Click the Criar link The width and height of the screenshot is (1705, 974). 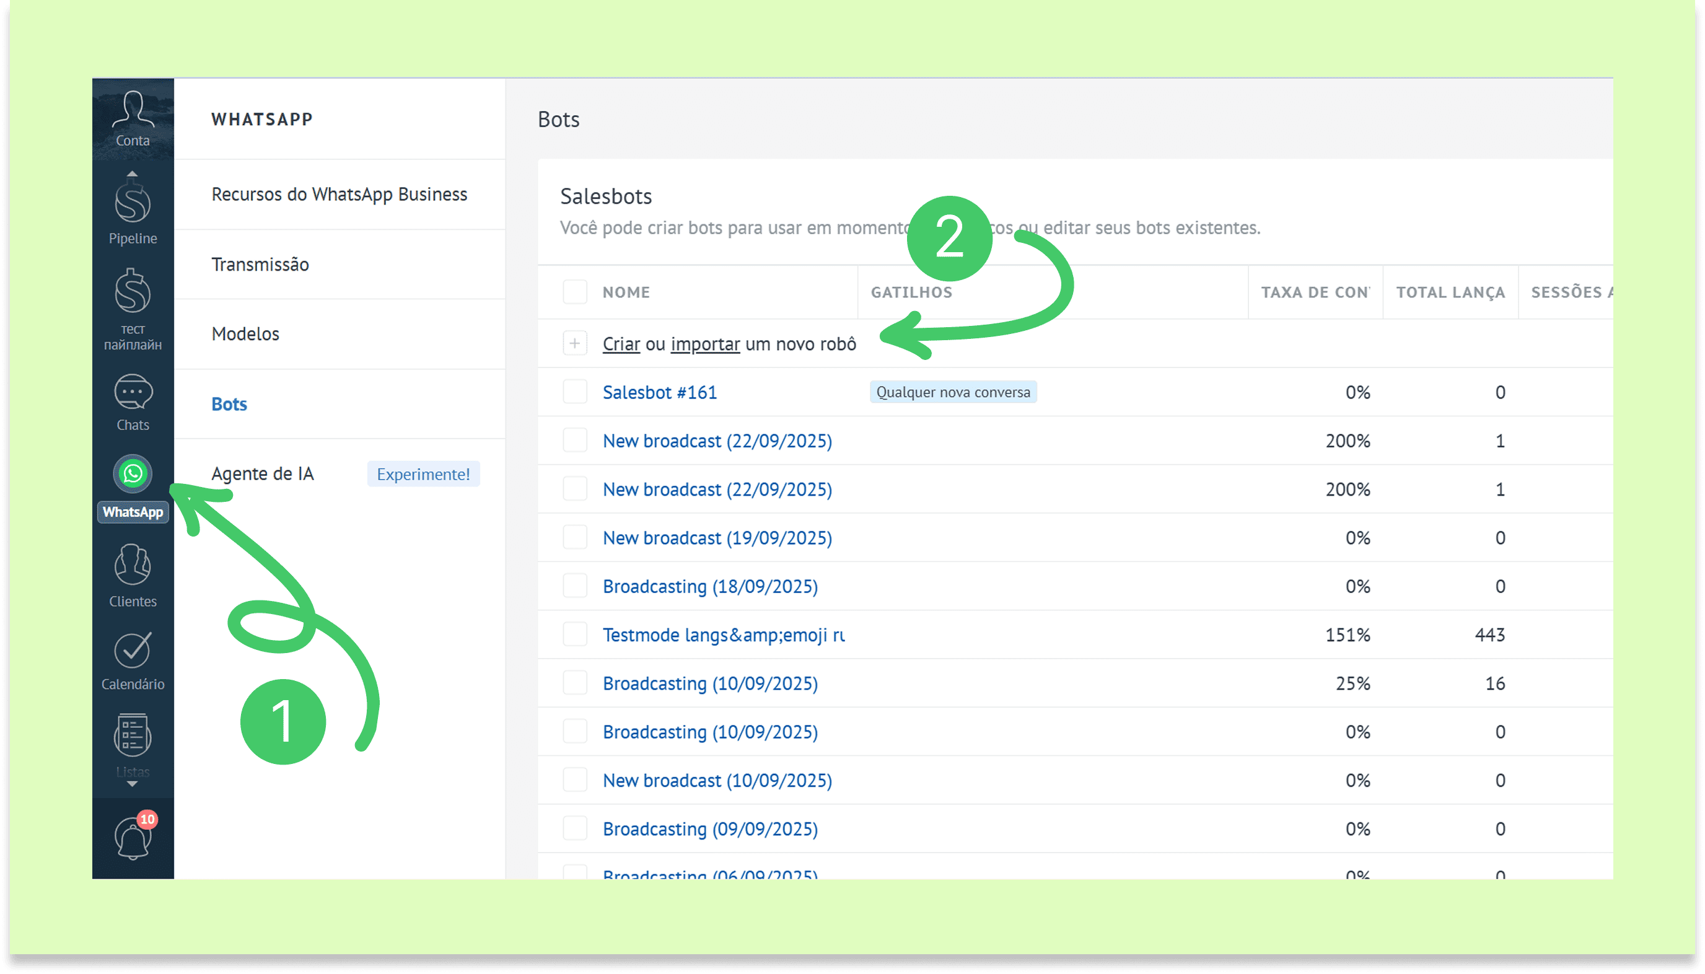coord(621,344)
